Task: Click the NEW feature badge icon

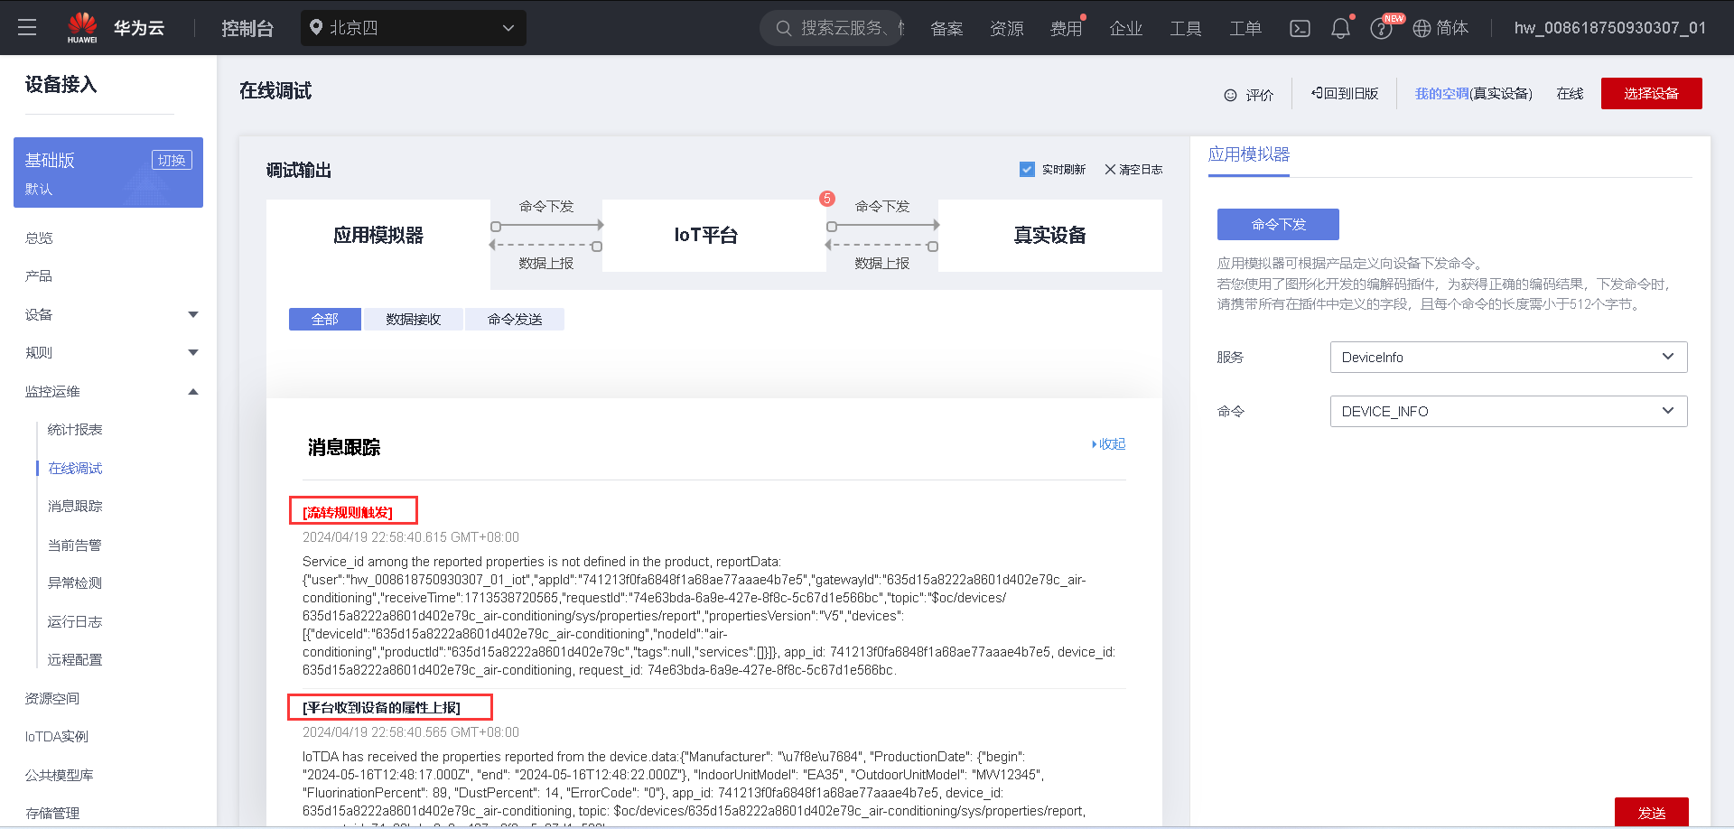Action: (1394, 19)
